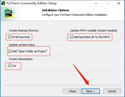Screen dimensions: 125x97
Task: Click the Update PATH variable group label
Action: (94, 30)
